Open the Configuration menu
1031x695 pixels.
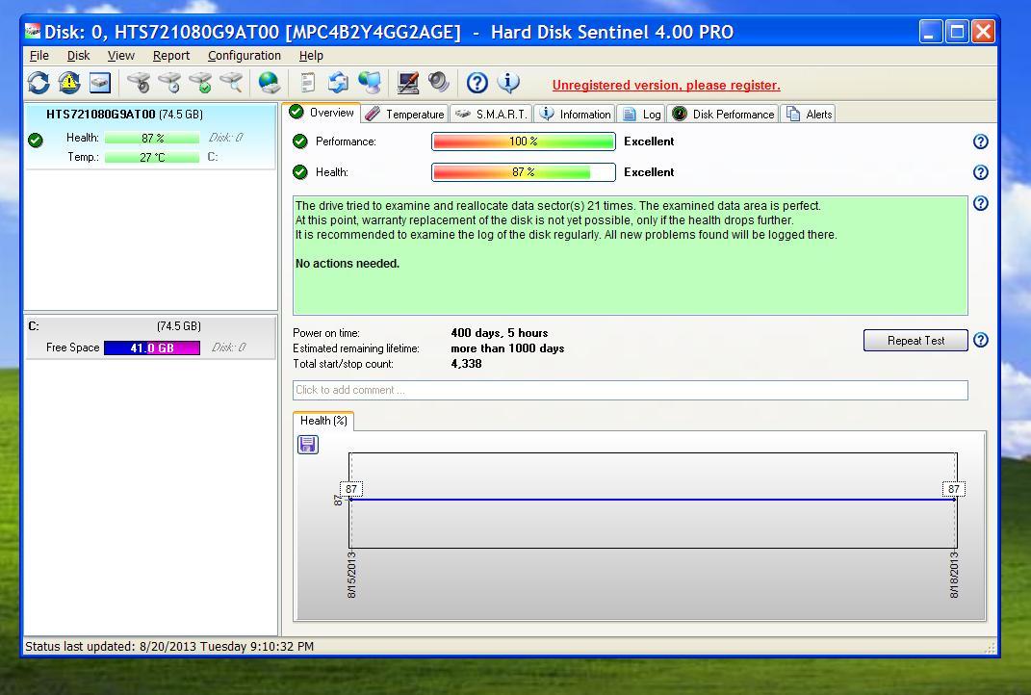point(244,56)
